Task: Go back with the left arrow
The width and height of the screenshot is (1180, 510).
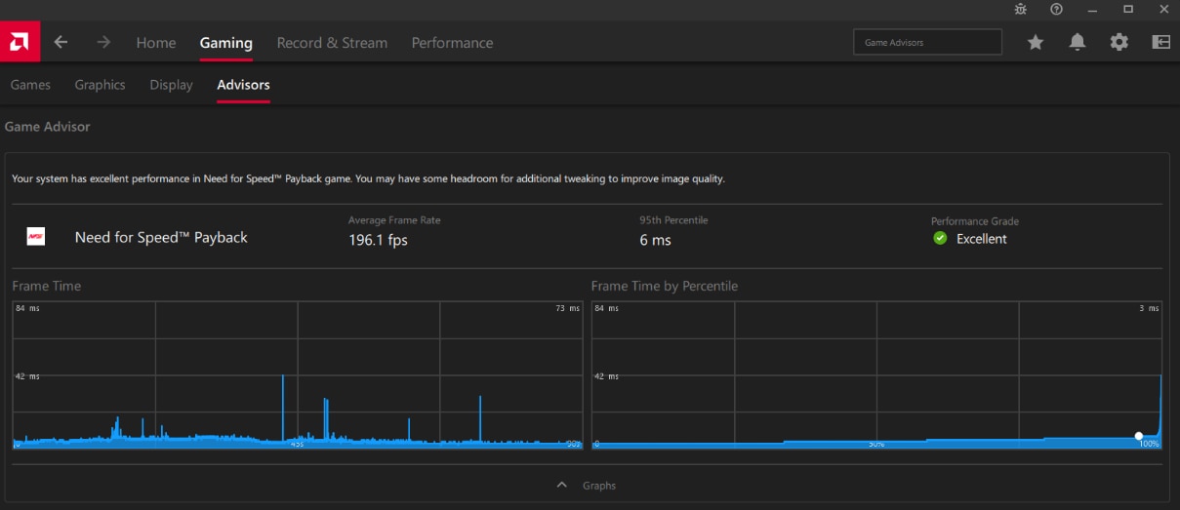Action: [61, 42]
